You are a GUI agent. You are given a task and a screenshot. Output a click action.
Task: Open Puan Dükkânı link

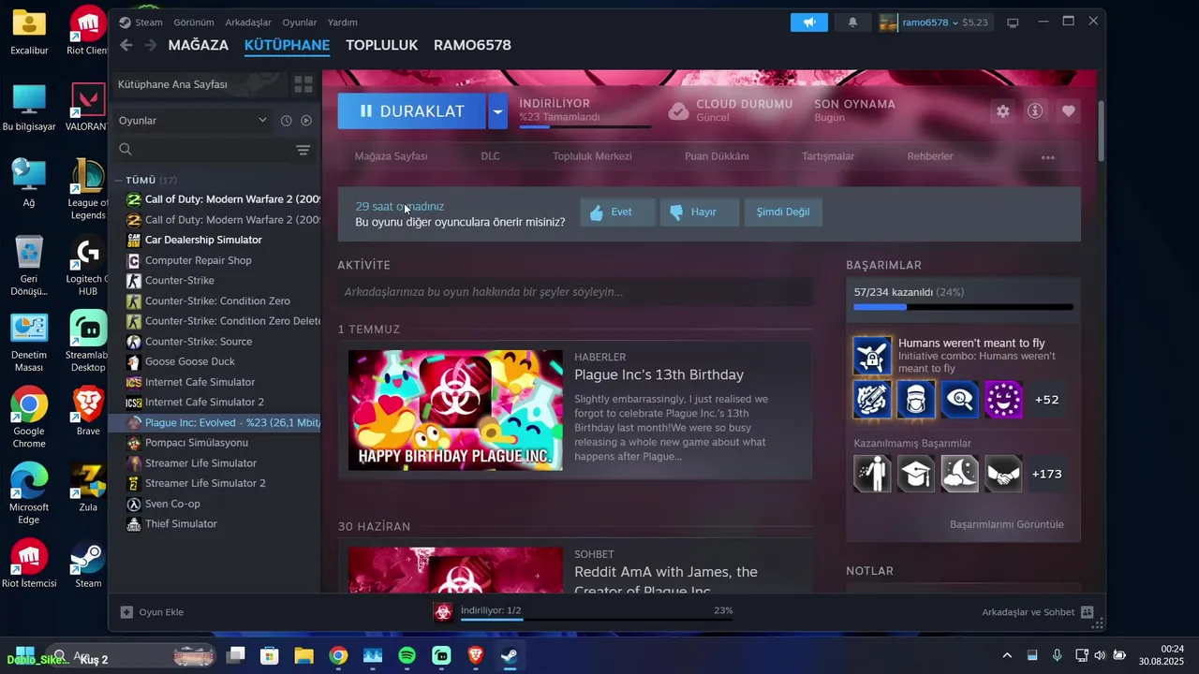(717, 156)
